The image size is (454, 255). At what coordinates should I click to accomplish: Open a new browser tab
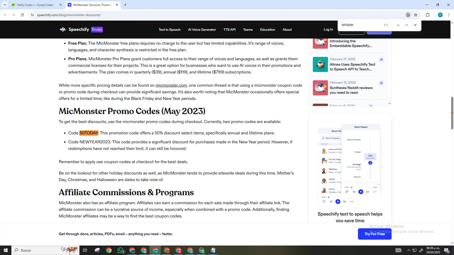click(x=125, y=5)
